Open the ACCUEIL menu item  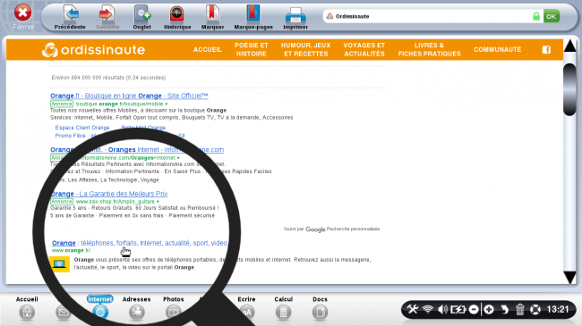208,50
